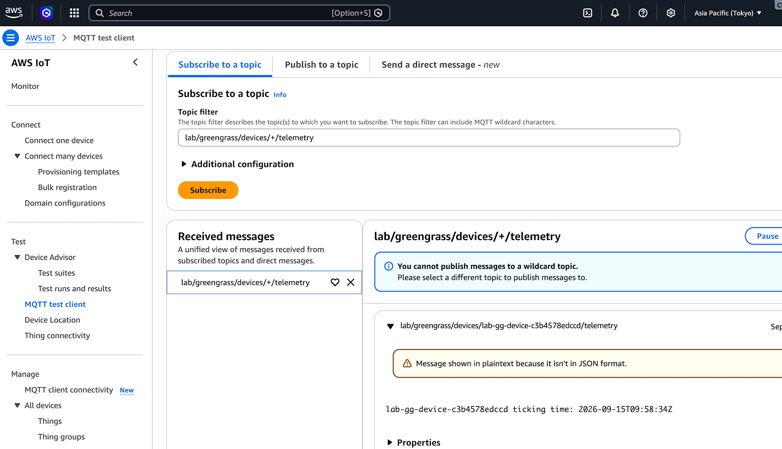This screenshot has width=782, height=449.
Task: Expand Additional configuration
Action: click(x=237, y=164)
